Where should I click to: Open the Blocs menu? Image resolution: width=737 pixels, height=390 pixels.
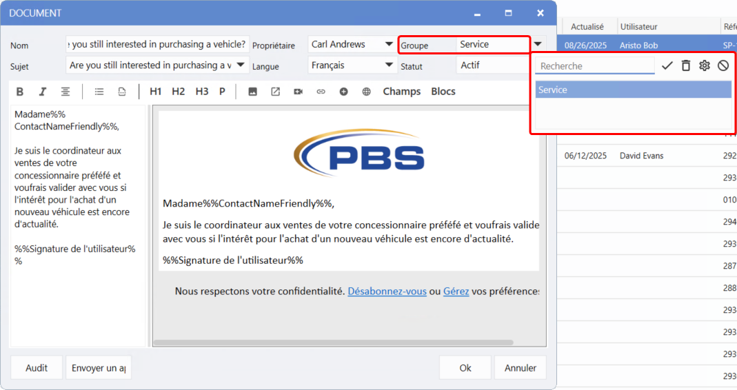pyautogui.click(x=443, y=92)
